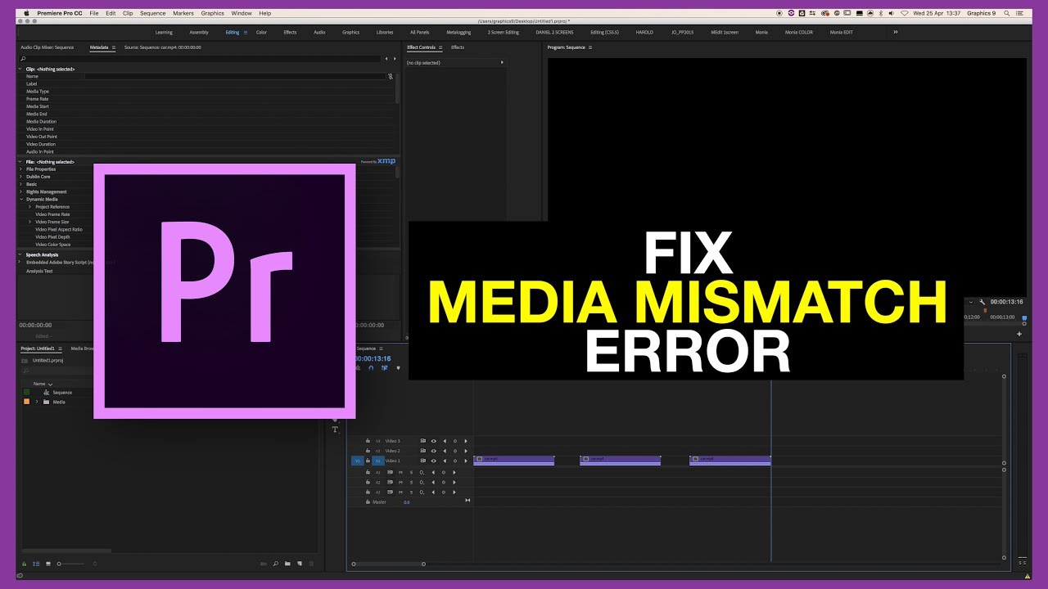Open the Metalogging workspace

(458, 32)
